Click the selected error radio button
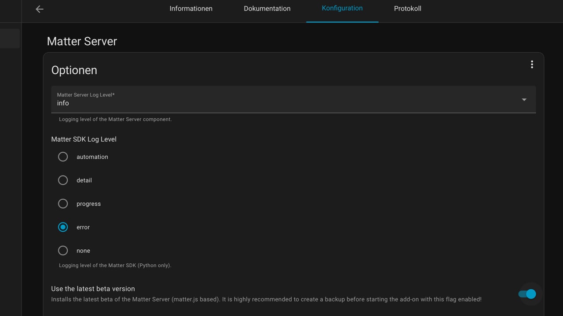 [x=63, y=227]
